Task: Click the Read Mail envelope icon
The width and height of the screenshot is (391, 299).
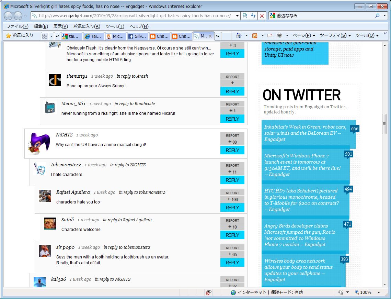Action: click(x=270, y=36)
